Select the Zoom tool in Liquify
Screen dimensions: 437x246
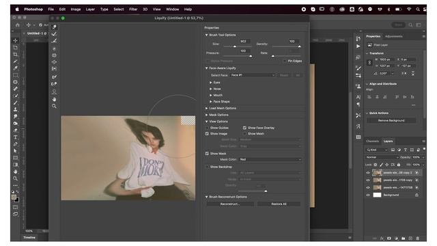point(55,106)
